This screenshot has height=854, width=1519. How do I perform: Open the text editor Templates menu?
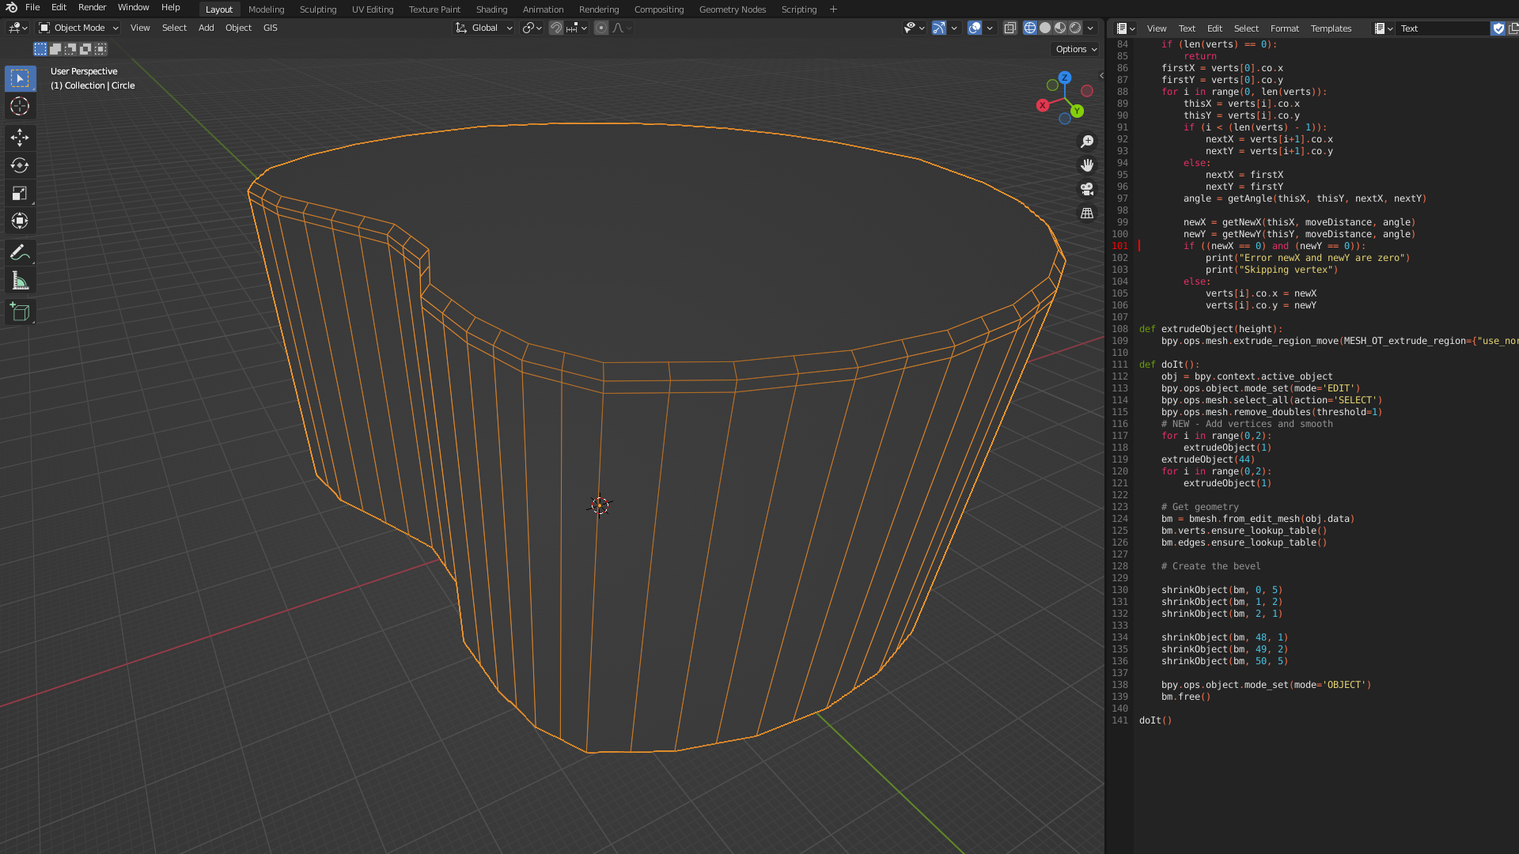tap(1331, 28)
